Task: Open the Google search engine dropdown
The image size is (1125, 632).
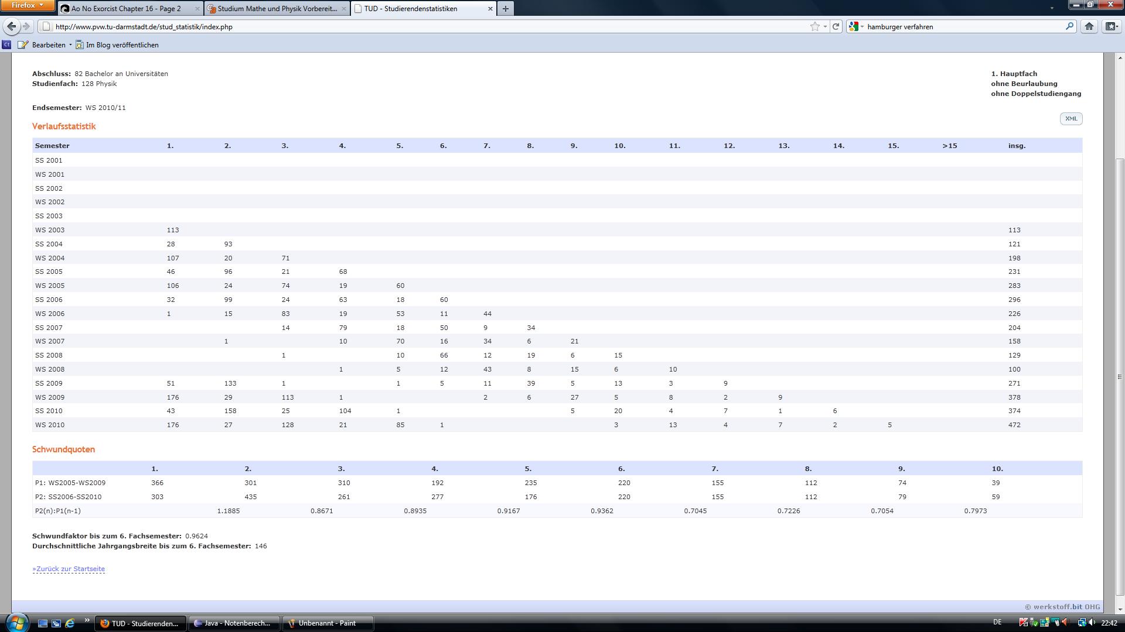Action: pyautogui.click(x=857, y=26)
